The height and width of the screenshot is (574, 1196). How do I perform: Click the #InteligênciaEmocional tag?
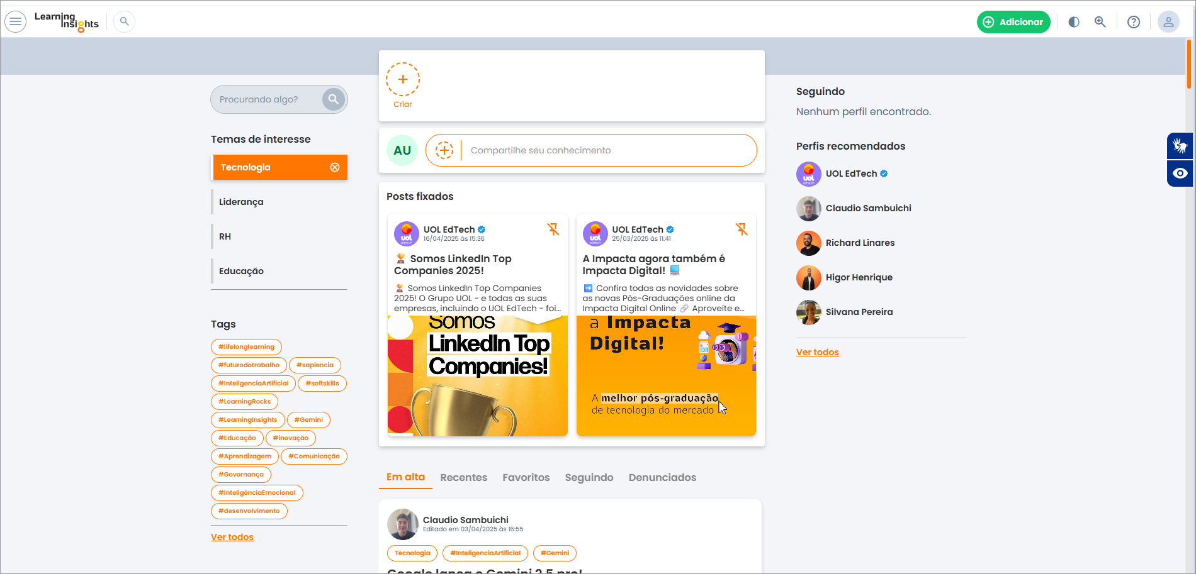point(257,493)
